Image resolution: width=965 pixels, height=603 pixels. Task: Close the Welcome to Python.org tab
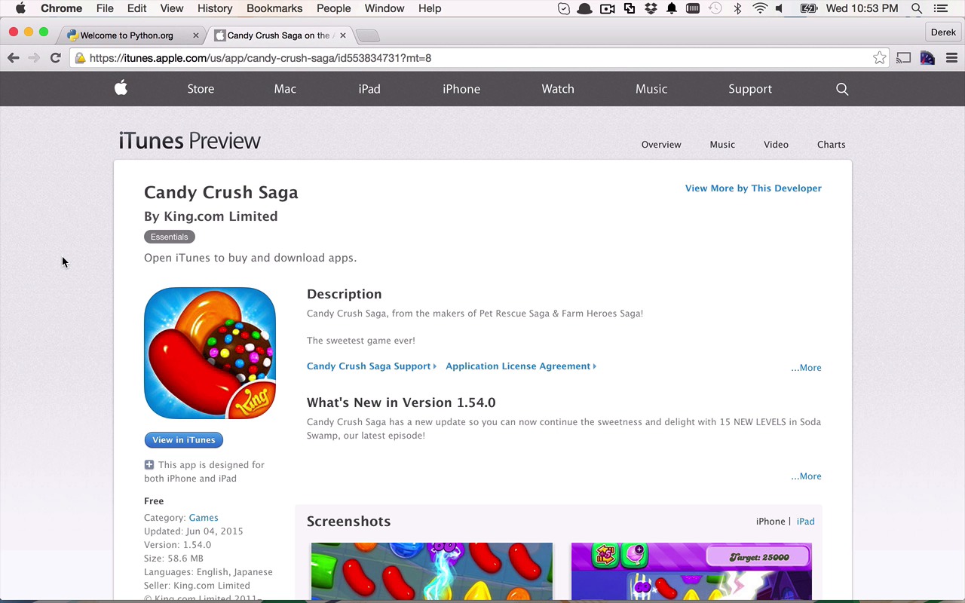point(196,35)
